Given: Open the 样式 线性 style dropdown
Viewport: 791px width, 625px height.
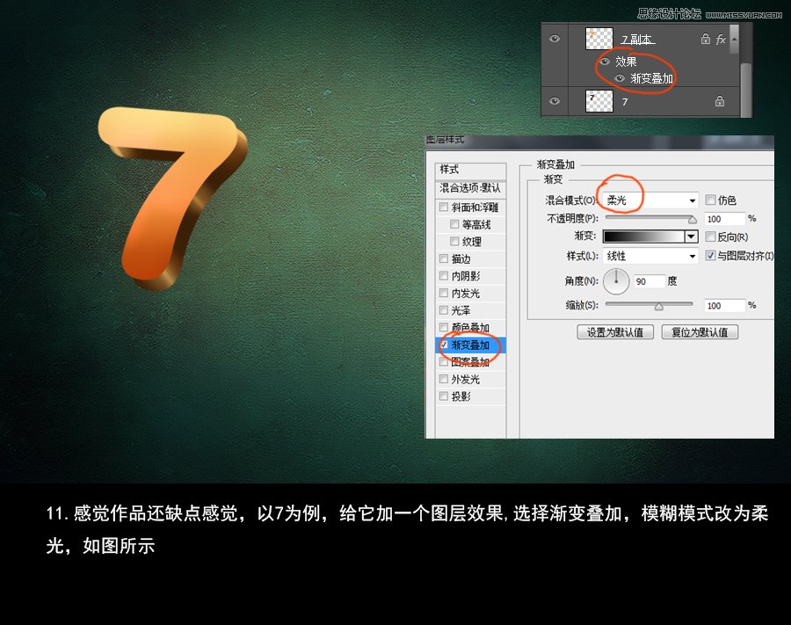Looking at the screenshot, I should [650, 257].
